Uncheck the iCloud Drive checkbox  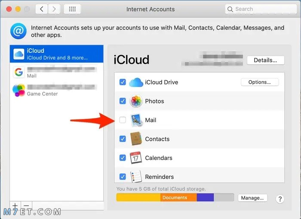tap(123, 82)
